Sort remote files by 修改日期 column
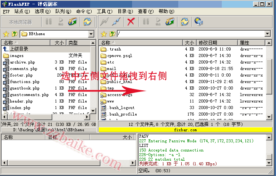 217,42
